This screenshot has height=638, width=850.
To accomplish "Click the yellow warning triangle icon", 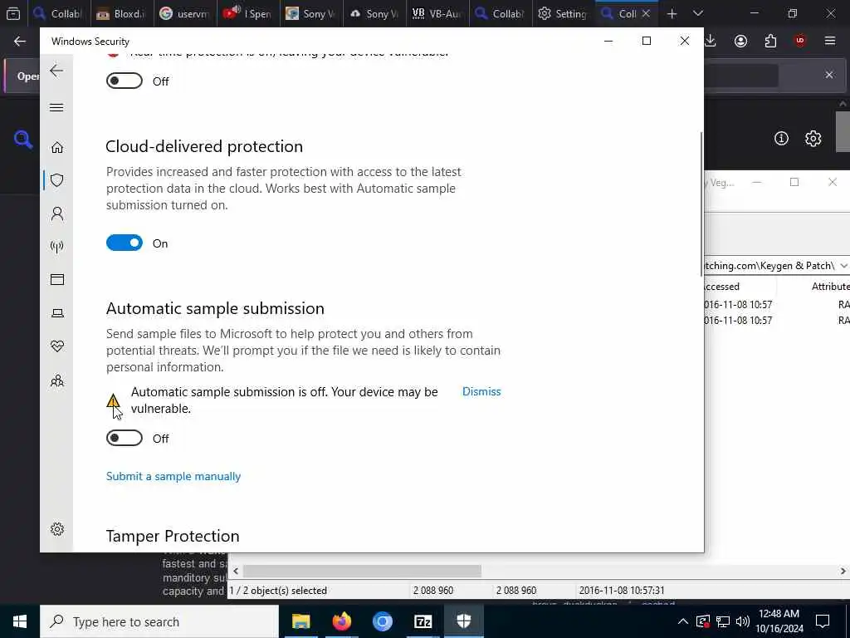I will pyautogui.click(x=113, y=400).
